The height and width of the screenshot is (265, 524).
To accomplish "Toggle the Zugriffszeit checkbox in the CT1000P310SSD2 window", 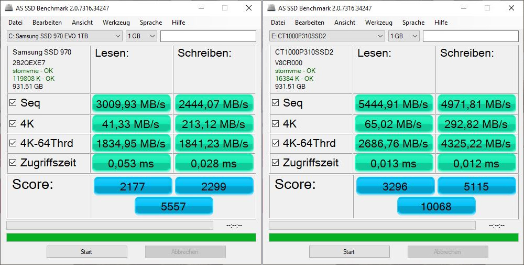I will tap(276, 163).
